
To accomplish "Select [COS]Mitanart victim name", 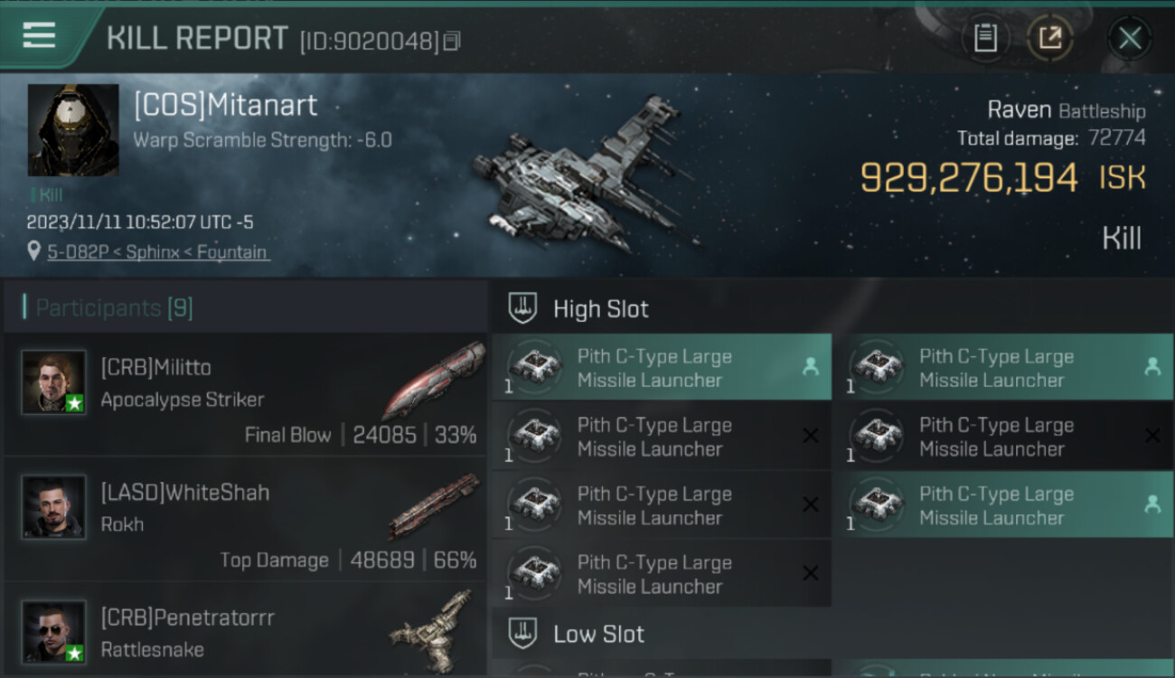I will pos(226,105).
